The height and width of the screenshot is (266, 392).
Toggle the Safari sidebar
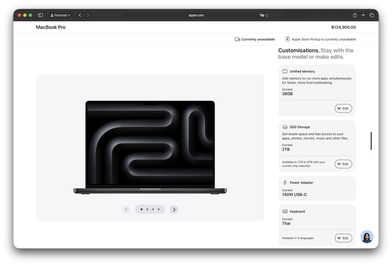point(41,15)
